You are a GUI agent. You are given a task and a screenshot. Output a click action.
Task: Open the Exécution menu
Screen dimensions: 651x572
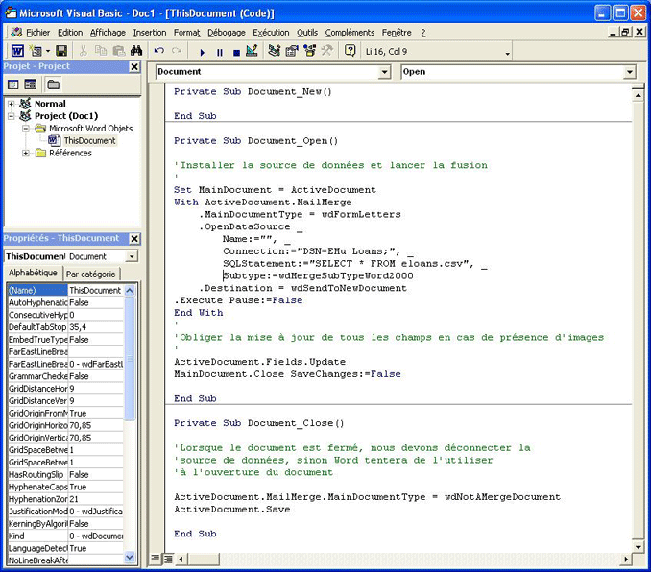tap(271, 33)
